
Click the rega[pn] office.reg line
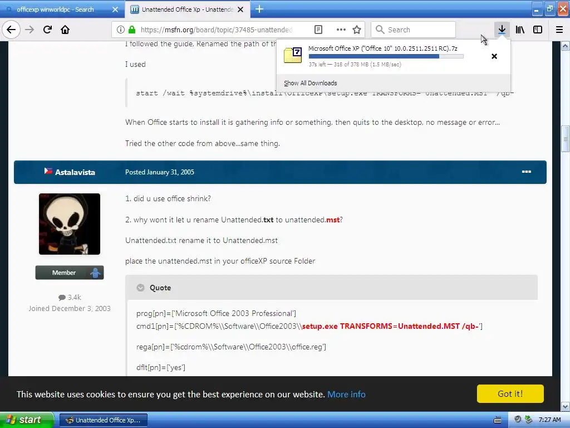coord(231,347)
